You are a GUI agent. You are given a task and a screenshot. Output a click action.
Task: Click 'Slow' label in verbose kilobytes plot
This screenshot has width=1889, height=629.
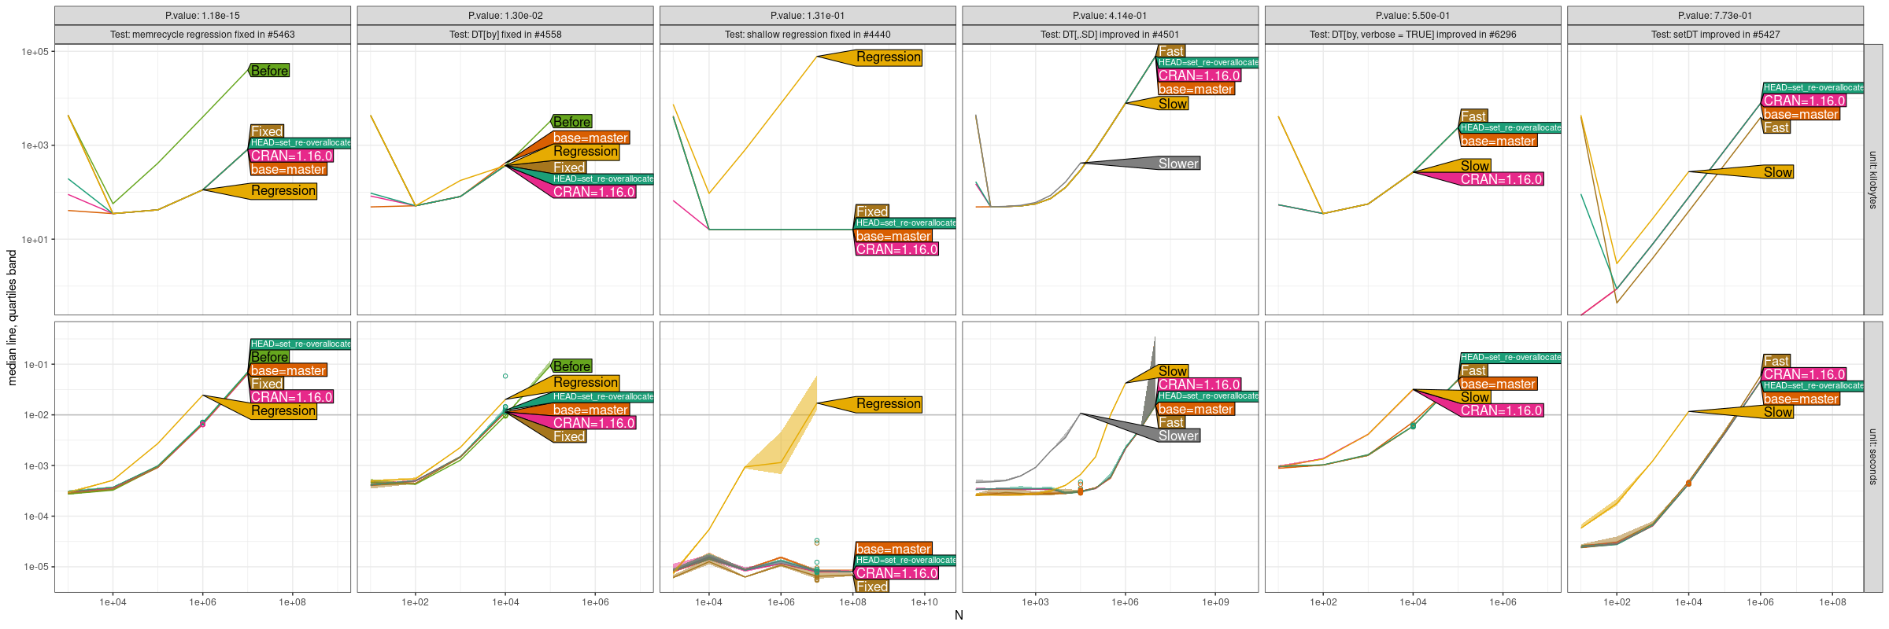1475,166
